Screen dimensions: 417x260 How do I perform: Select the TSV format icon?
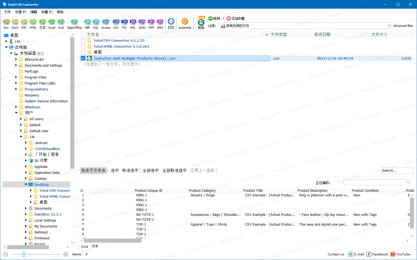(x=124, y=24)
